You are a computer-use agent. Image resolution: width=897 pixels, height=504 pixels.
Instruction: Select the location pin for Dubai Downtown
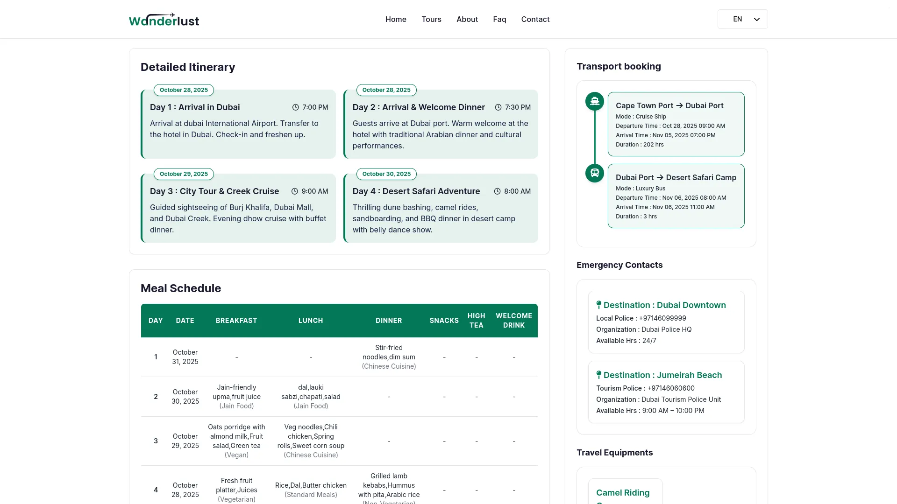[x=599, y=304]
